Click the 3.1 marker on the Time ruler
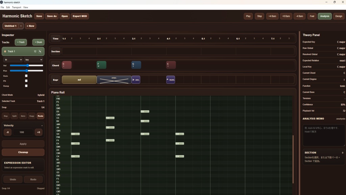 coord(133,38)
